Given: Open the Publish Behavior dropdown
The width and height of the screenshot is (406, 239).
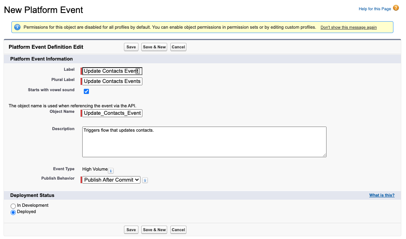Looking at the screenshot, I should [x=111, y=180].
